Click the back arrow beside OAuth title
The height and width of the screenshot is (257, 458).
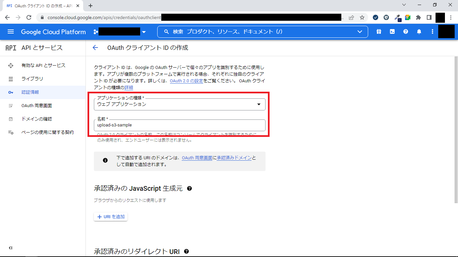[95, 48]
